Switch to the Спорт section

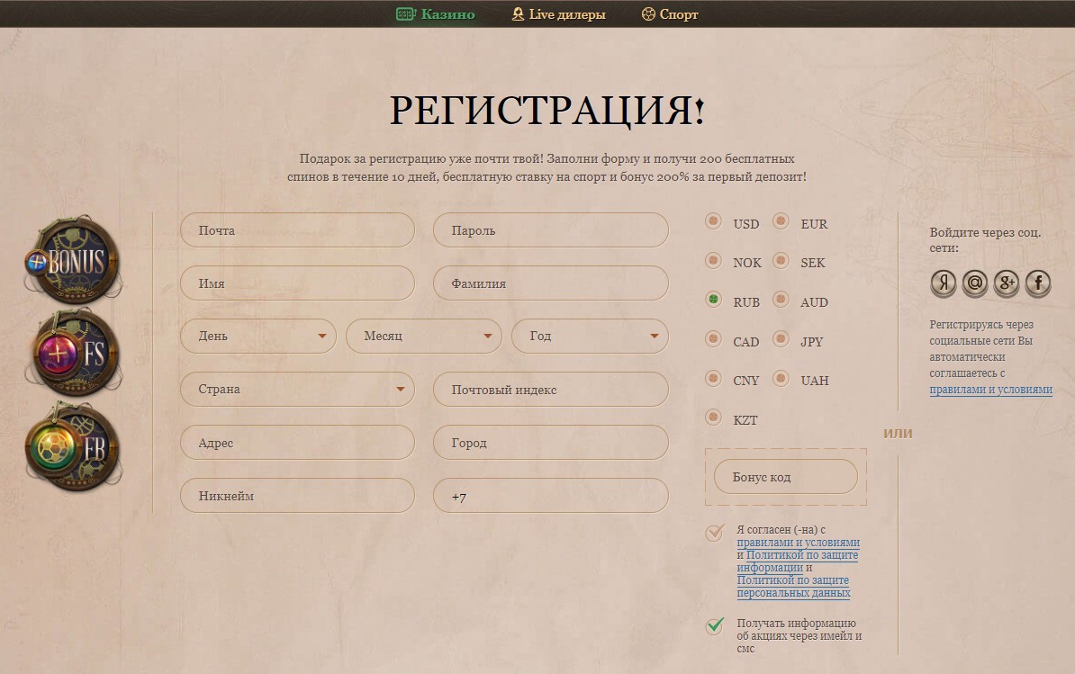click(x=670, y=14)
